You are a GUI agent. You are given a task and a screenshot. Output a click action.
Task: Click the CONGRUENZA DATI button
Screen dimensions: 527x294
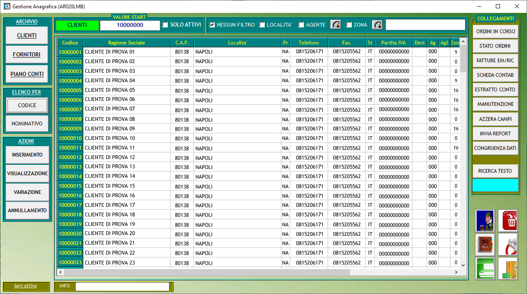495,148
